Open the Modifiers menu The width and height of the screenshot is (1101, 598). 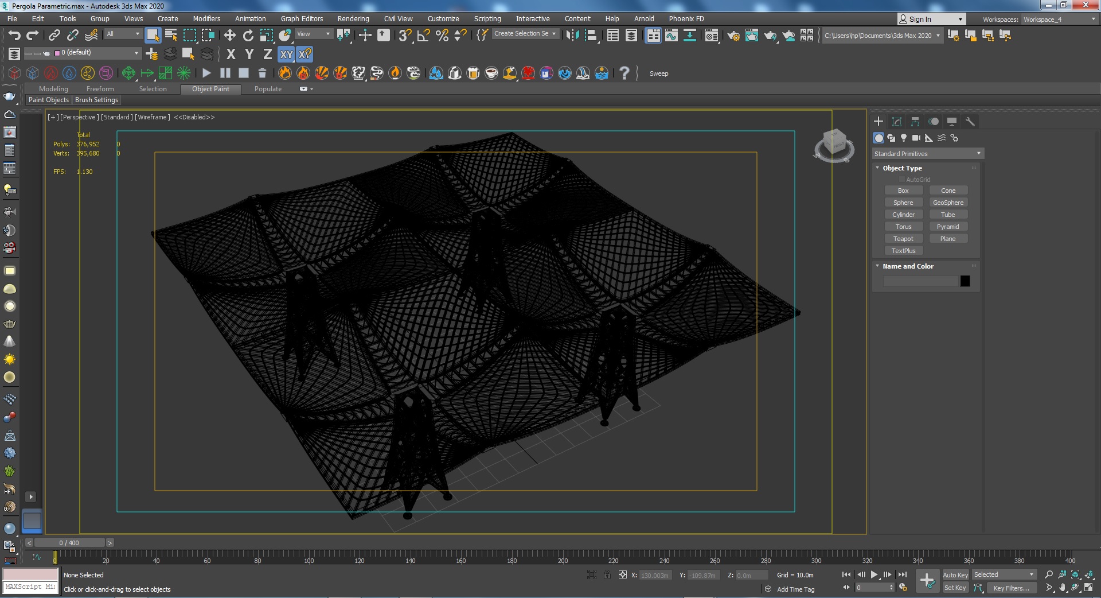click(x=206, y=19)
